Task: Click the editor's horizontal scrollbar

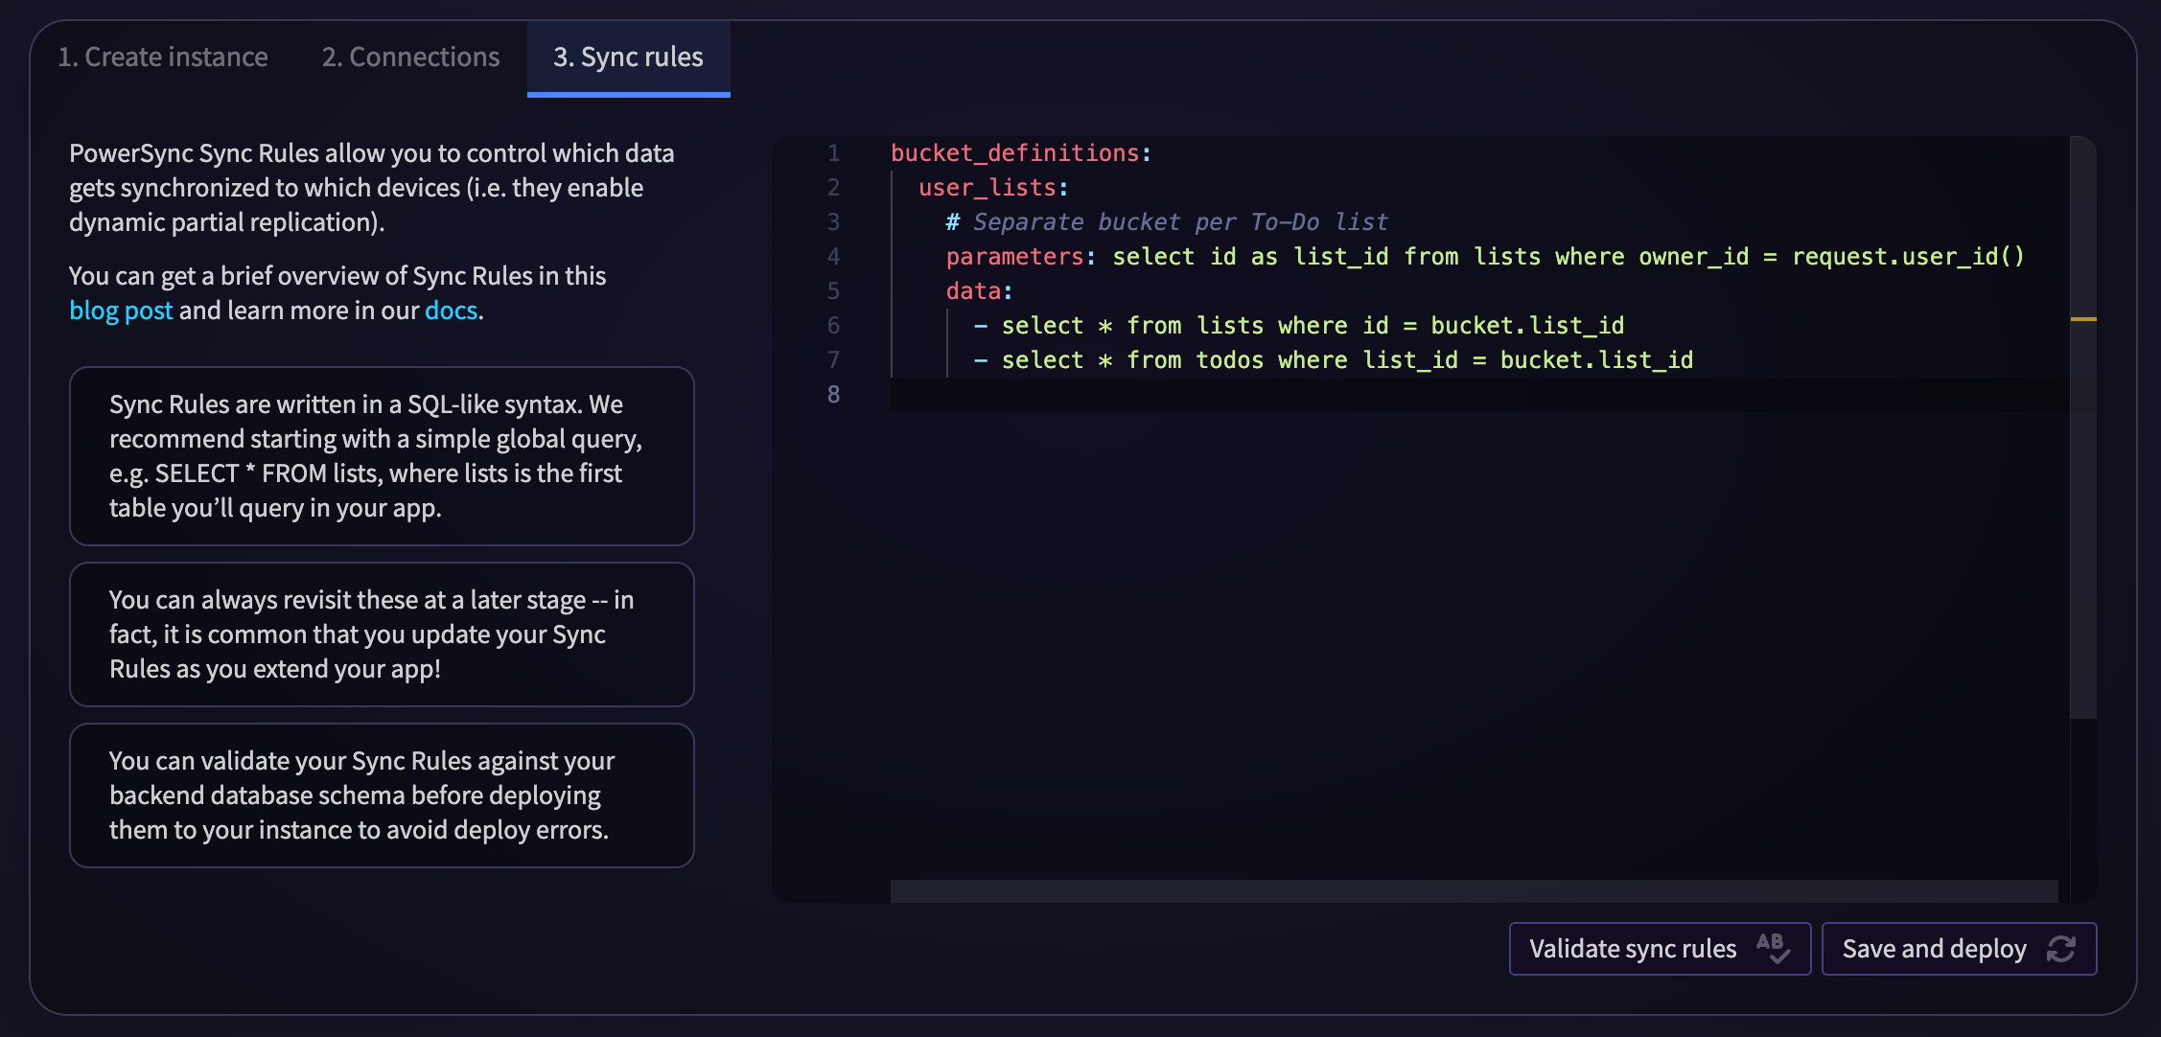Action: 1474,890
